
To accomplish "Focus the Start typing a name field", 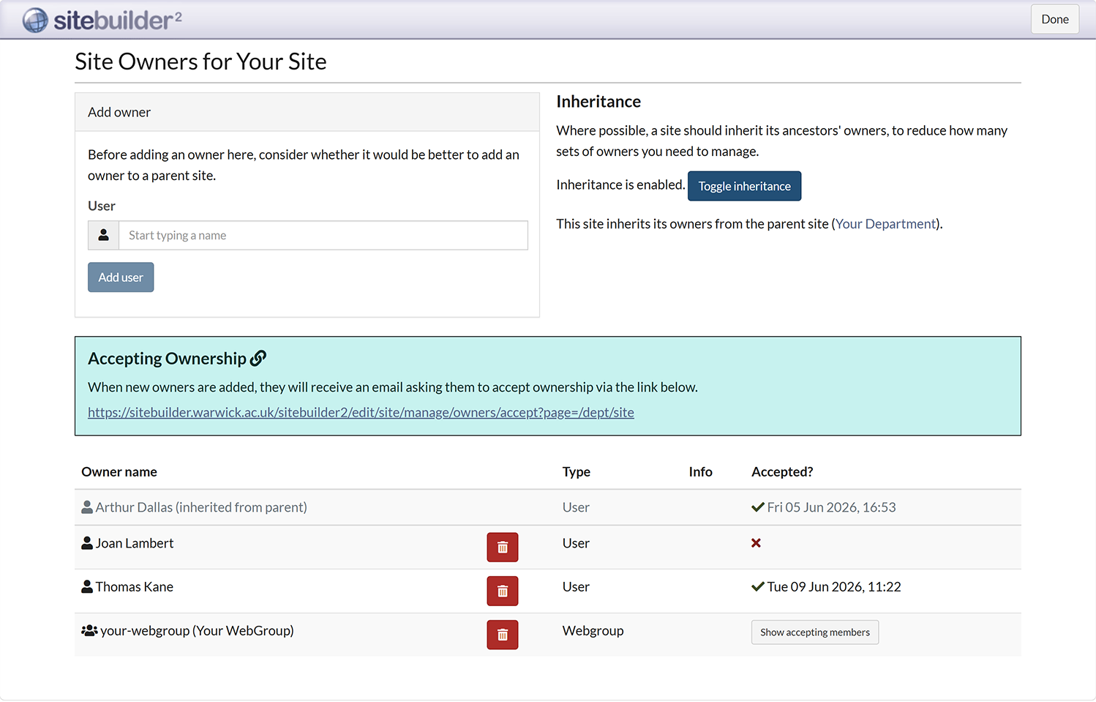I will click(x=323, y=235).
